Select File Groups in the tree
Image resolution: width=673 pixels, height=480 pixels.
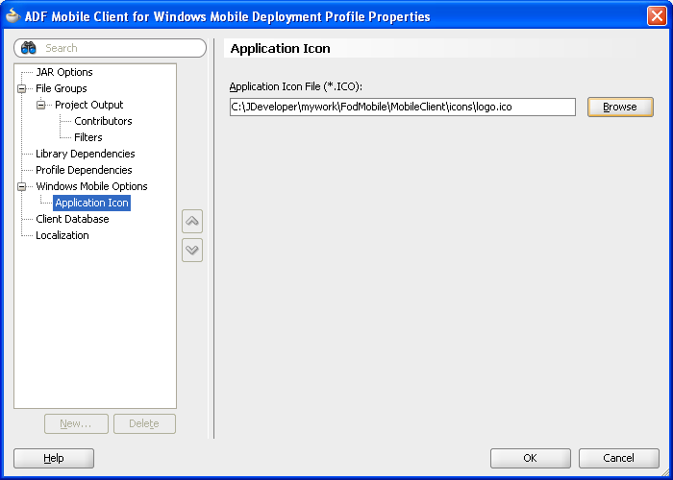(x=62, y=88)
